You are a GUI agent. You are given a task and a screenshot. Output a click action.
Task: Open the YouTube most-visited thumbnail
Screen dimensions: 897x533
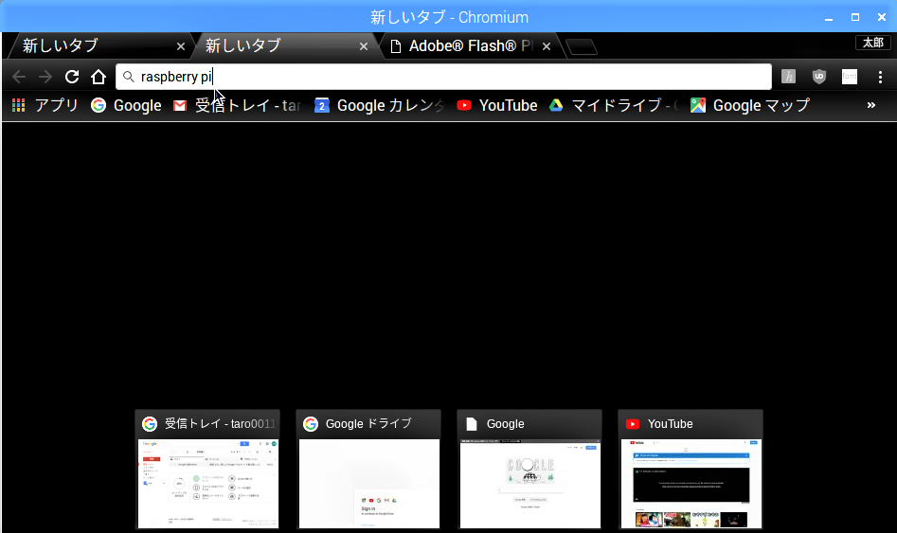click(x=691, y=470)
